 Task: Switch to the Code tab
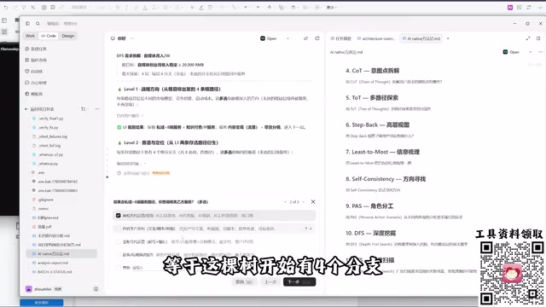(x=49, y=36)
